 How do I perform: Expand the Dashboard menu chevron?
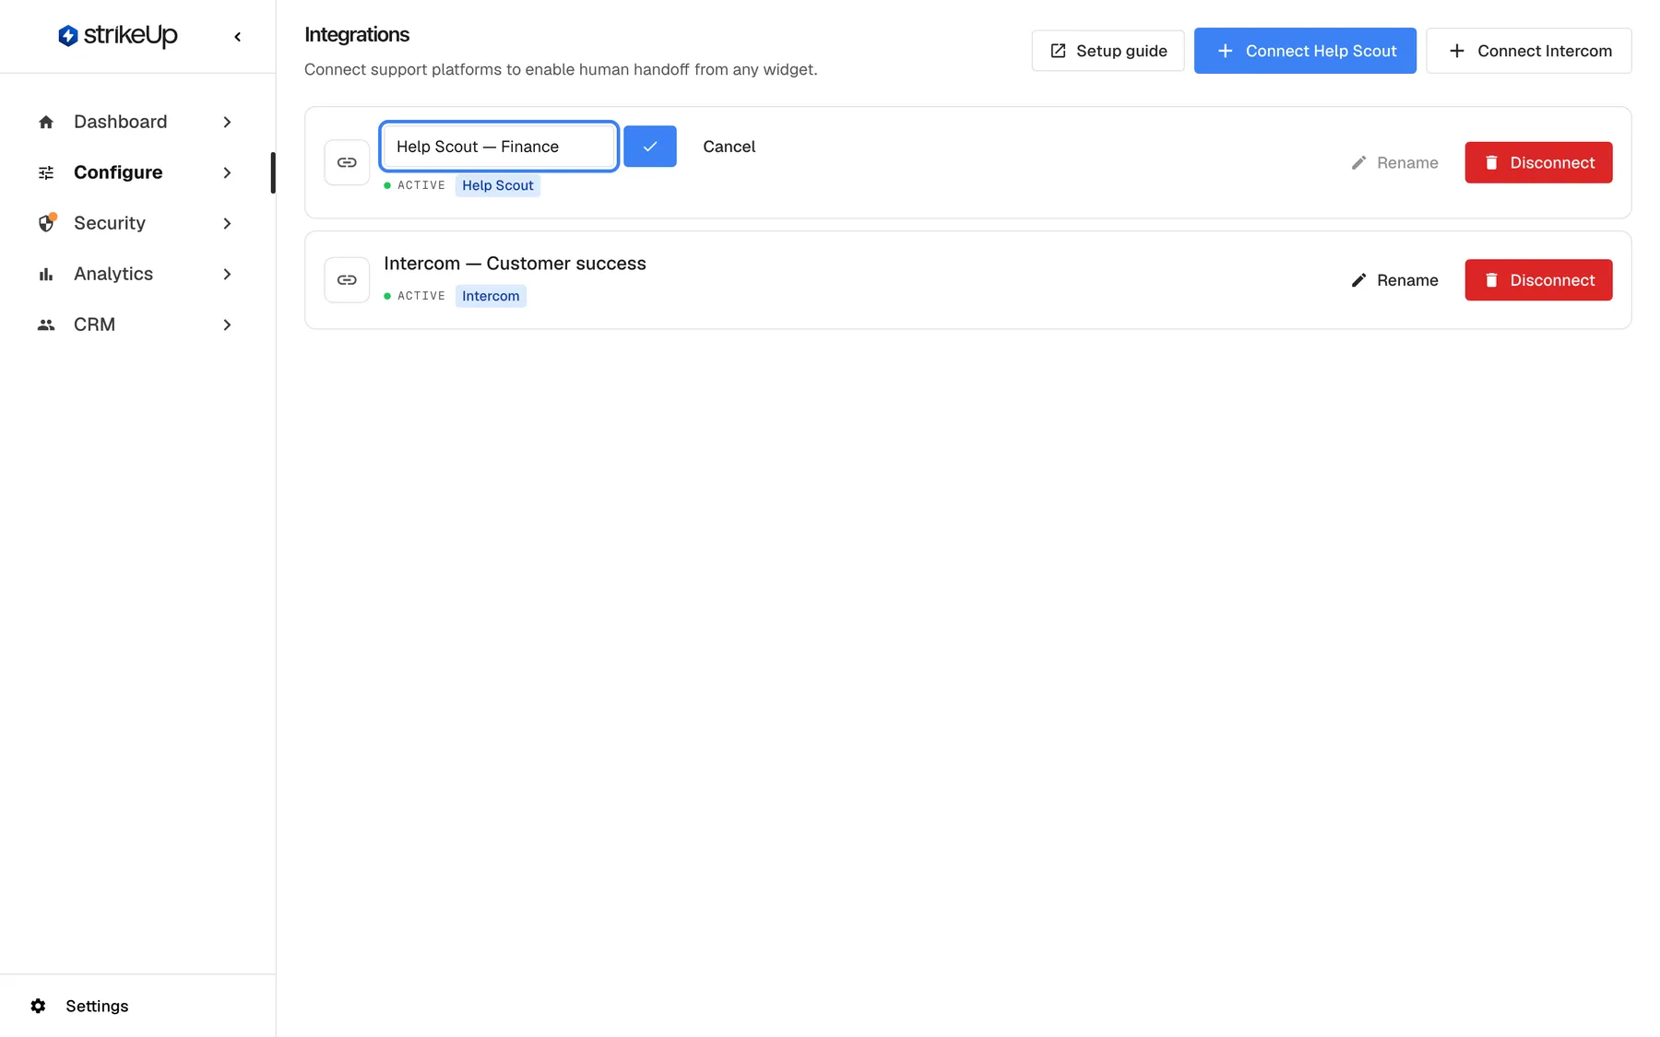[227, 122]
